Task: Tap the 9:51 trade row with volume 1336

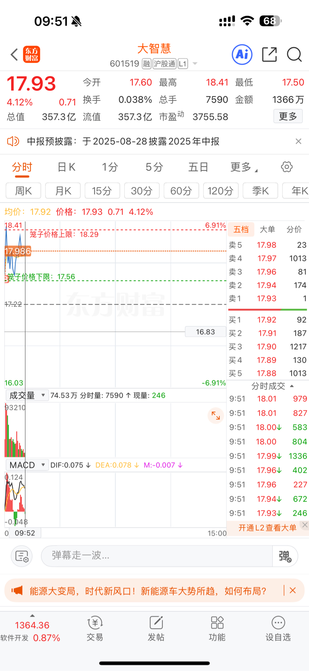Action: [x=268, y=456]
